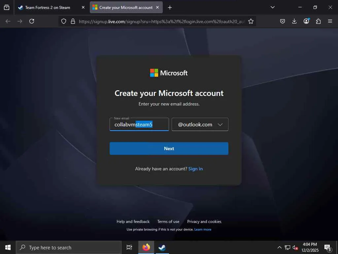Close the Team Fortress 2 on Steam tab
The width and height of the screenshot is (338, 254).
(83, 7)
